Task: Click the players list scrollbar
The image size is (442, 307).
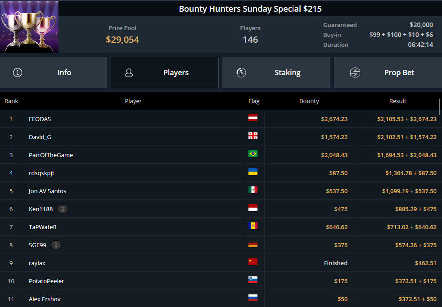Action: click(x=440, y=107)
